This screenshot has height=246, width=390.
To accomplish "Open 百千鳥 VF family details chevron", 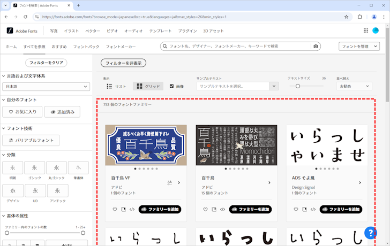I will tap(179, 183).
